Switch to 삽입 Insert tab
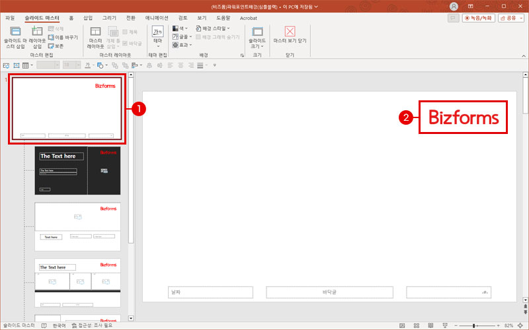 [88, 18]
